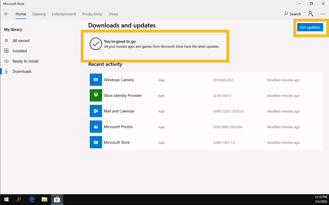329x205 pixels.
Task: Click the "You're good to go" status text
Action: [x=120, y=41]
